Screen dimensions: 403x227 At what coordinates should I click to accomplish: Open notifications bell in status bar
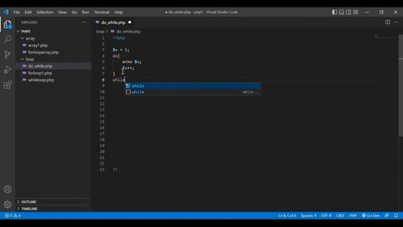[x=396, y=216]
